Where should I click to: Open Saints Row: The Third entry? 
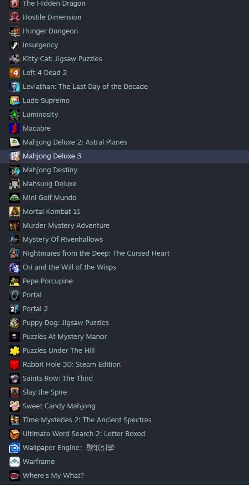57,379
